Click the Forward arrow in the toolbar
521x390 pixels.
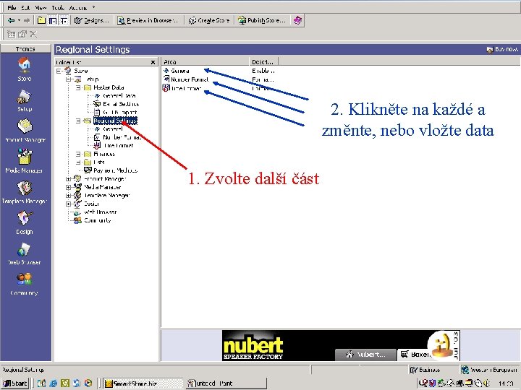click(27, 20)
